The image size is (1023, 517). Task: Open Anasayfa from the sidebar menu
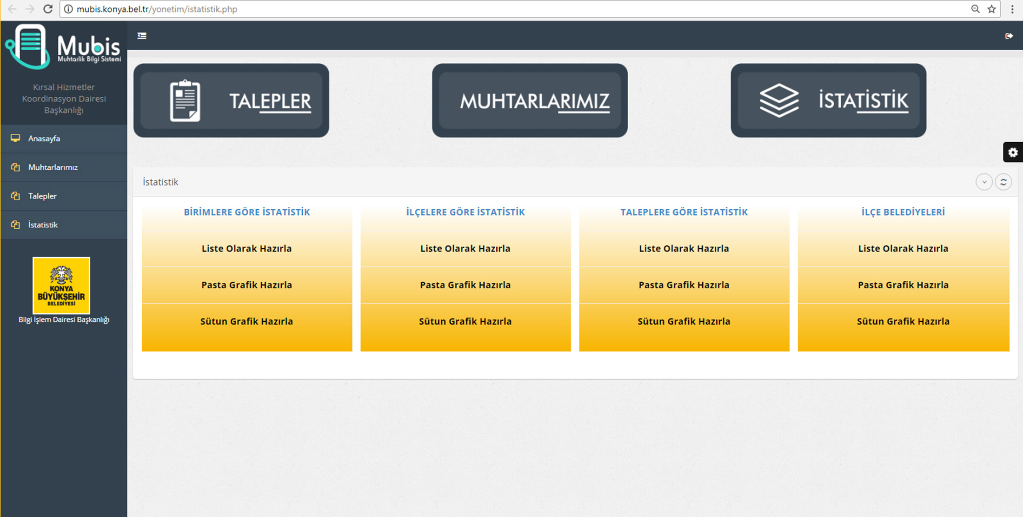click(x=64, y=139)
